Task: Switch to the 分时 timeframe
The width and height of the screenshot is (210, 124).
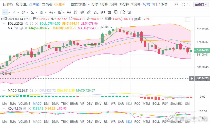Action: (x=94, y=4)
